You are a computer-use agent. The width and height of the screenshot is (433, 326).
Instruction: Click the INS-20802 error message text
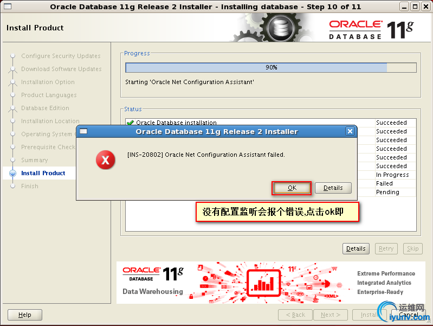[206, 155]
